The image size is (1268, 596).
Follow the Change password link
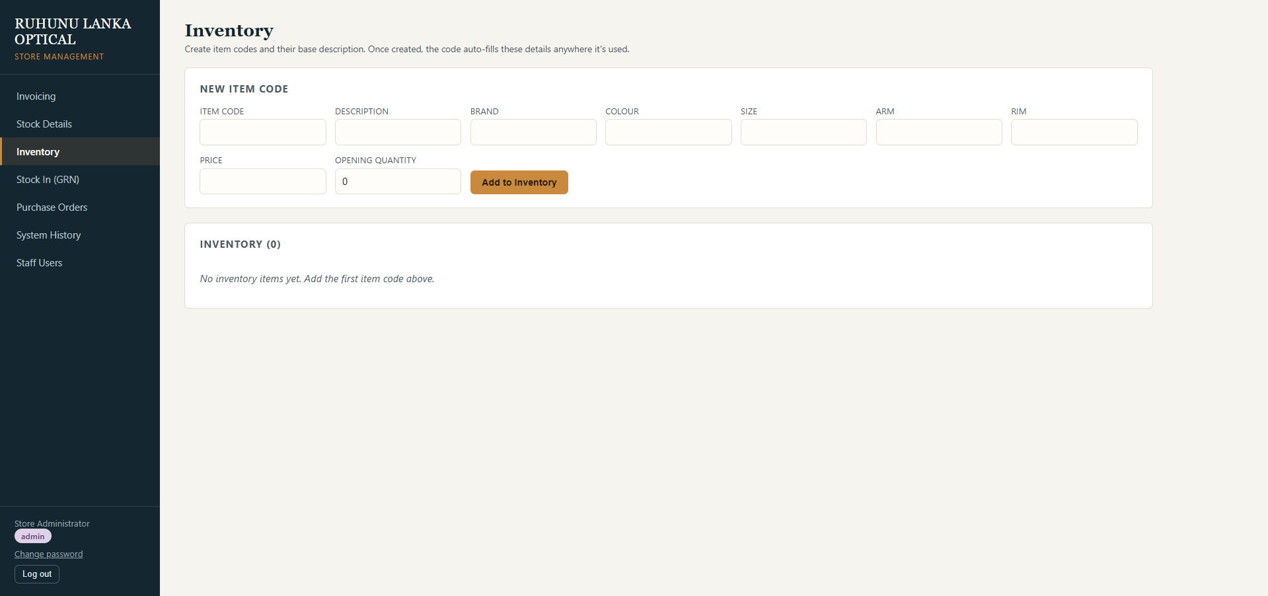point(49,554)
